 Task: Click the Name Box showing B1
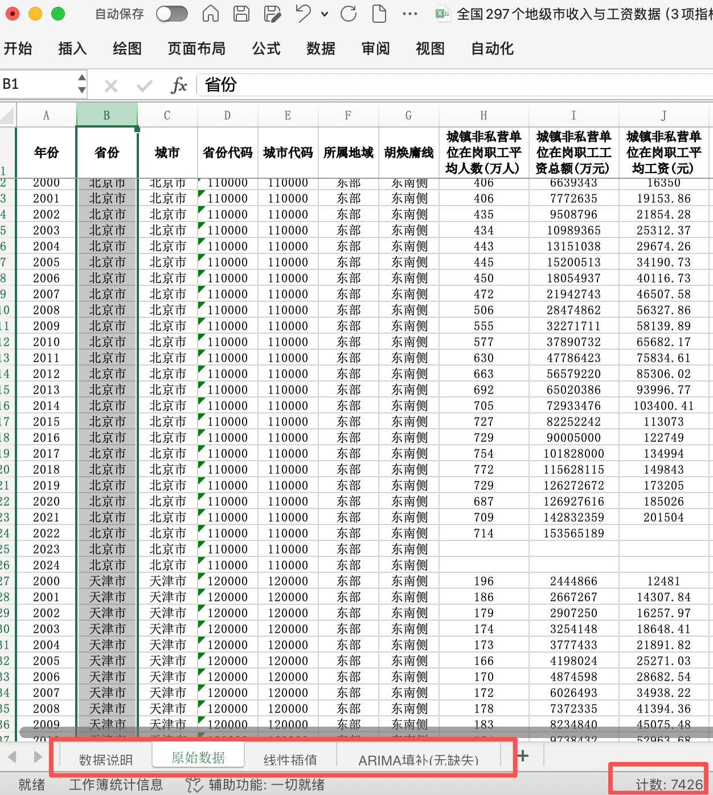pyautogui.click(x=38, y=85)
